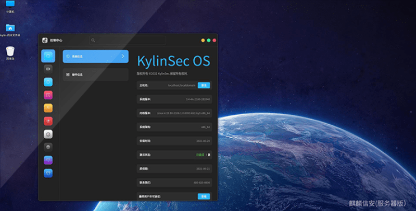This screenshot has height=211, width=416.
Task: Click install date 2021-06-29
Action: coord(203,141)
